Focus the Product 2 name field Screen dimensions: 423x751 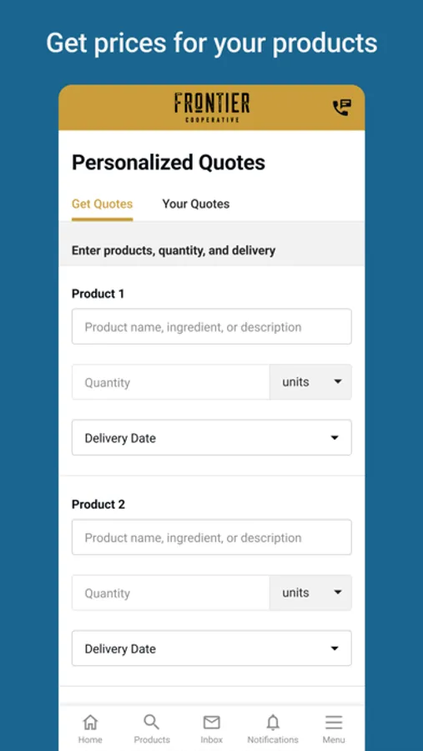pos(212,537)
